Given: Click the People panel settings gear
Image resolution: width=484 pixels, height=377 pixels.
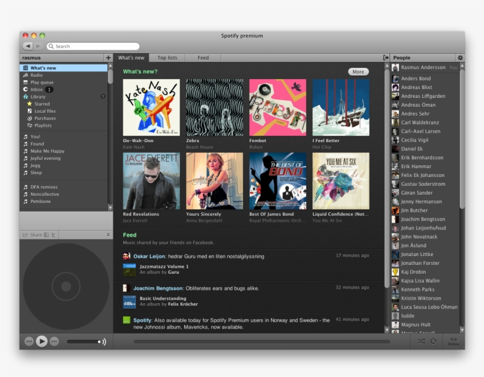Looking at the screenshot, I should tap(460, 58).
